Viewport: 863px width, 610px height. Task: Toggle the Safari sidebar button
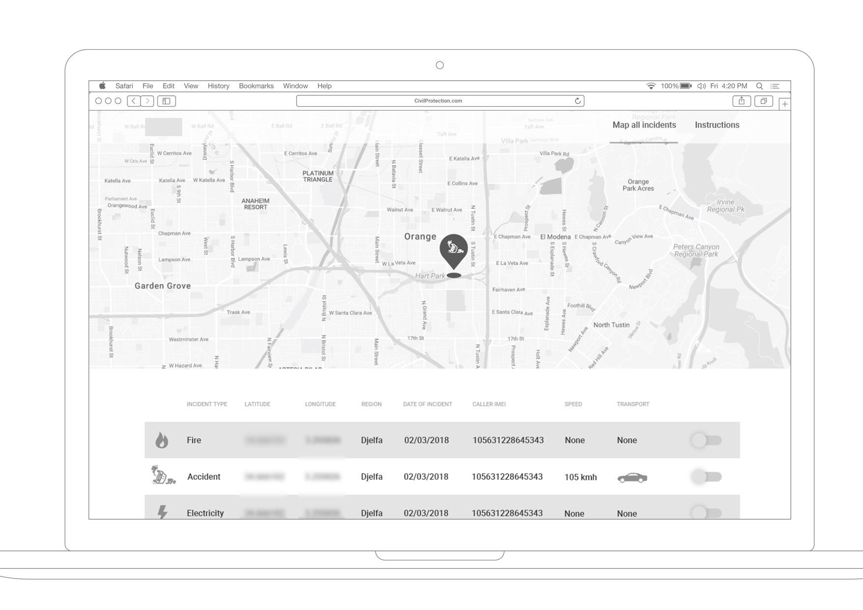[x=166, y=101]
